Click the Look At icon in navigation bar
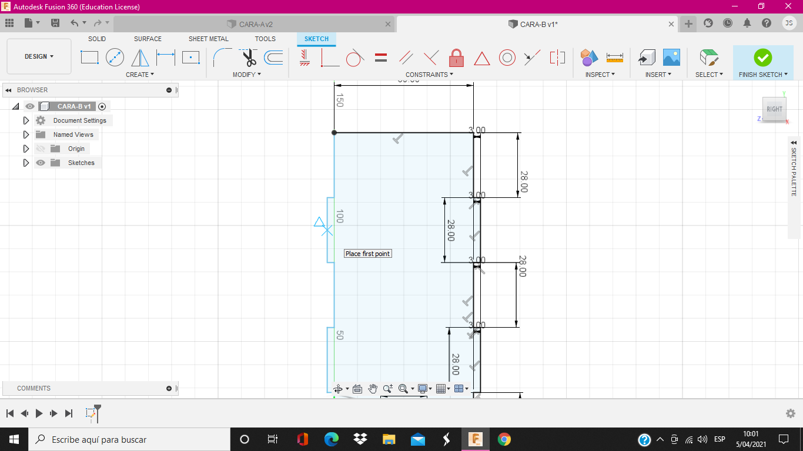Screen dimensions: 803x451 (357, 388)
